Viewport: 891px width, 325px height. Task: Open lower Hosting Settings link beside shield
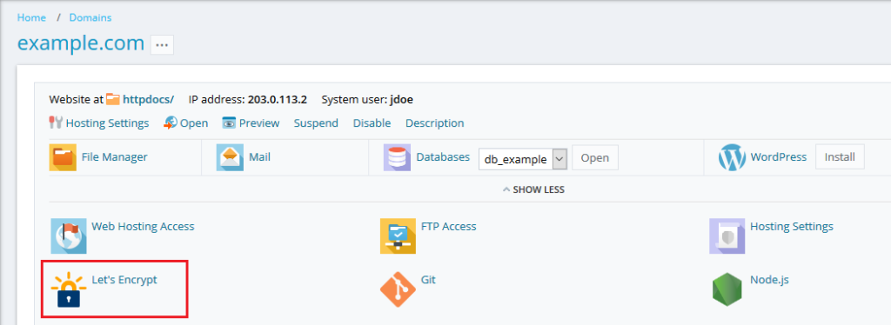[792, 226]
